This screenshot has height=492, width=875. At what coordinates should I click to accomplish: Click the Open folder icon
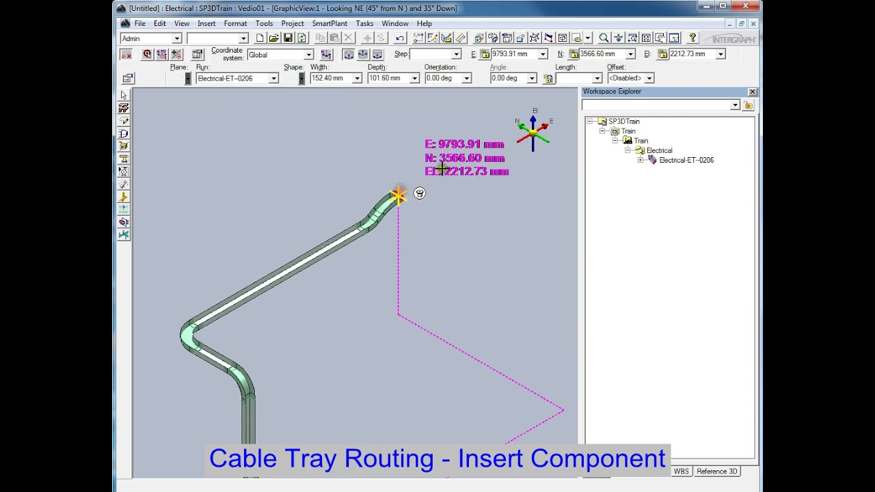point(273,38)
